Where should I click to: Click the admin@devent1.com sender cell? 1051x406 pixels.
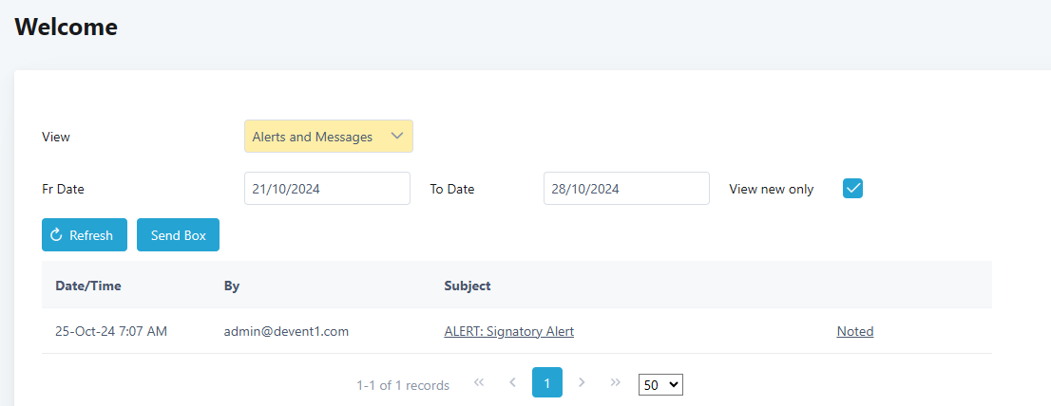click(286, 331)
